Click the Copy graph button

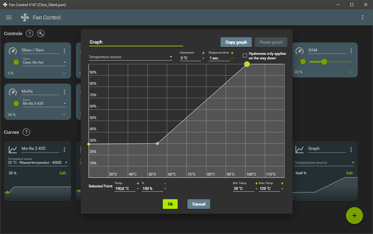pos(236,42)
